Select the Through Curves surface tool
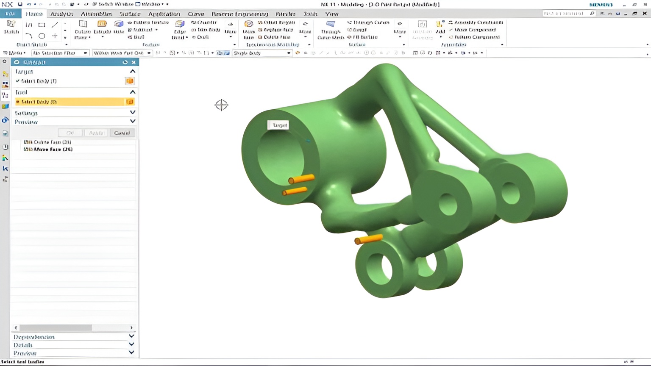Image resolution: width=651 pixels, height=366 pixels. [368, 22]
